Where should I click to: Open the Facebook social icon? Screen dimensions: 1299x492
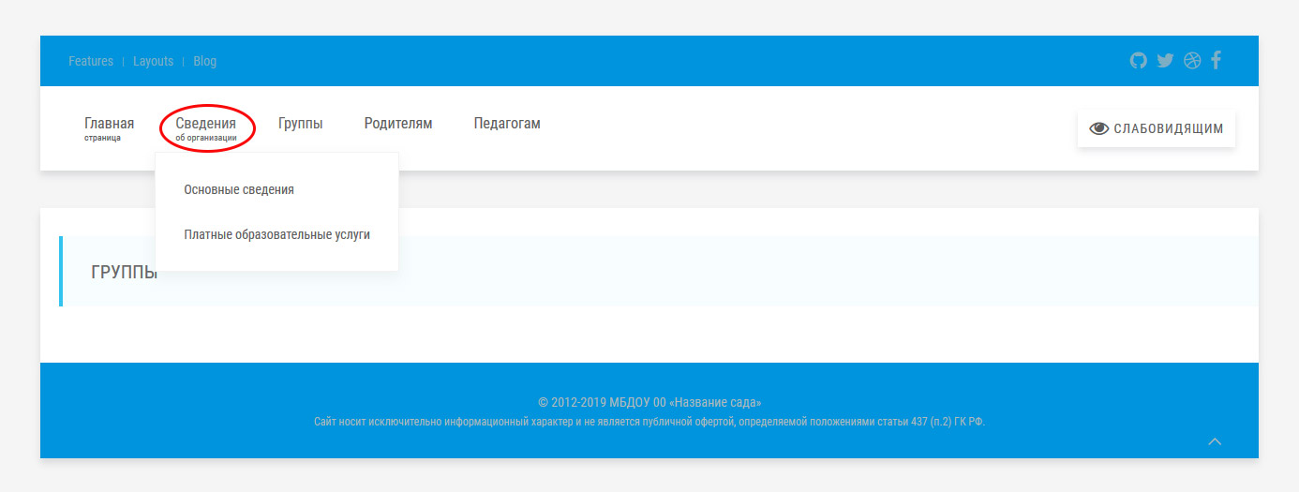[x=1217, y=61]
